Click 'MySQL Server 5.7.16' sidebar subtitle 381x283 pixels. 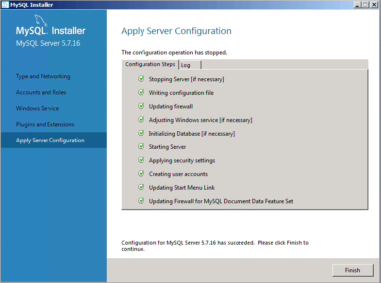pyautogui.click(x=48, y=43)
